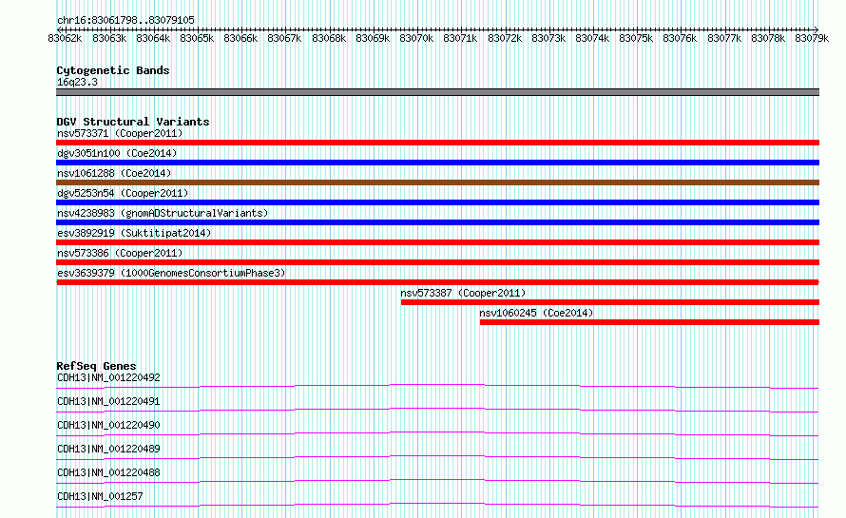
Task: Open variant nsv573386 (Cooper2011) label
Action: pyautogui.click(x=120, y=253)
